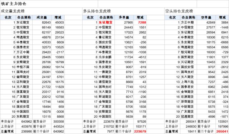The height and width of the screenshot is (134, 229).
Task: Select short position value 26594
Action: pyautogui.click(x=211, y=32)
